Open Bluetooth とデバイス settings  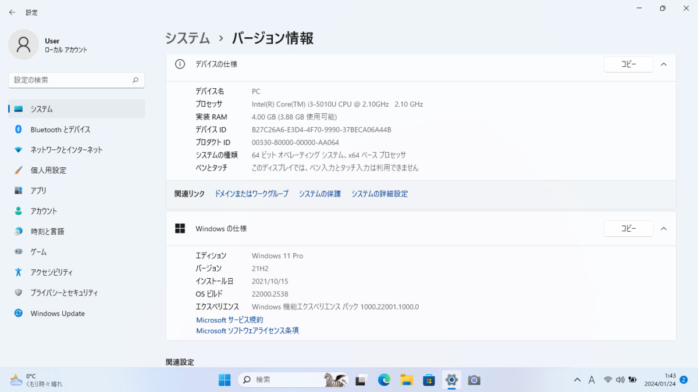point(77,130)
